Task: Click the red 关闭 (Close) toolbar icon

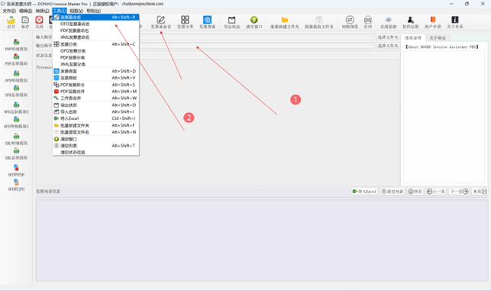Action: 39,20
